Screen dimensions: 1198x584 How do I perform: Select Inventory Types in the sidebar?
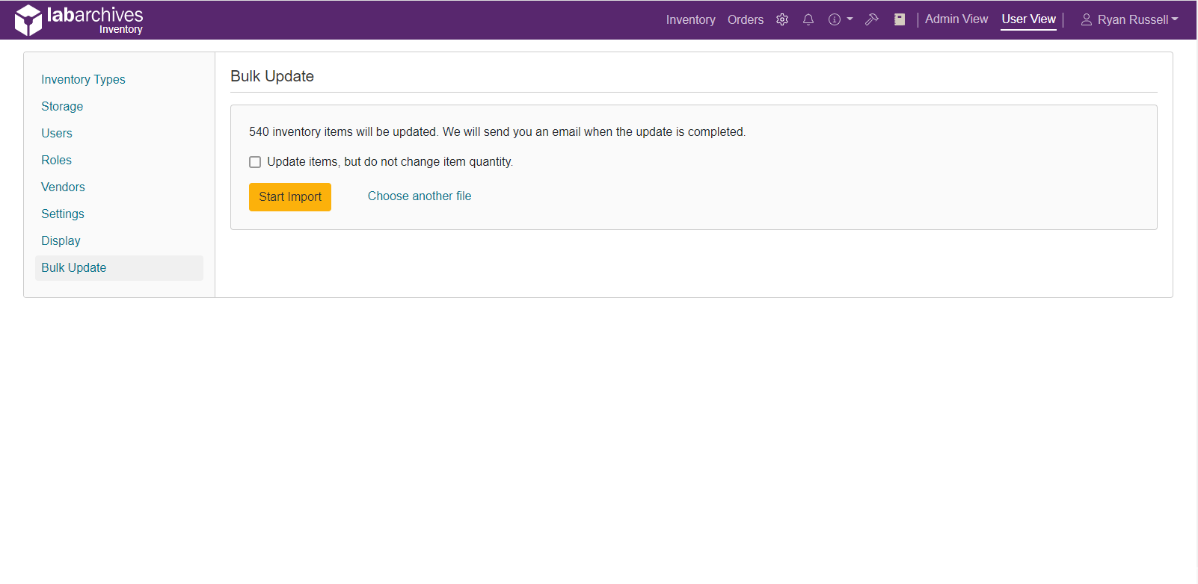(83, 80)
